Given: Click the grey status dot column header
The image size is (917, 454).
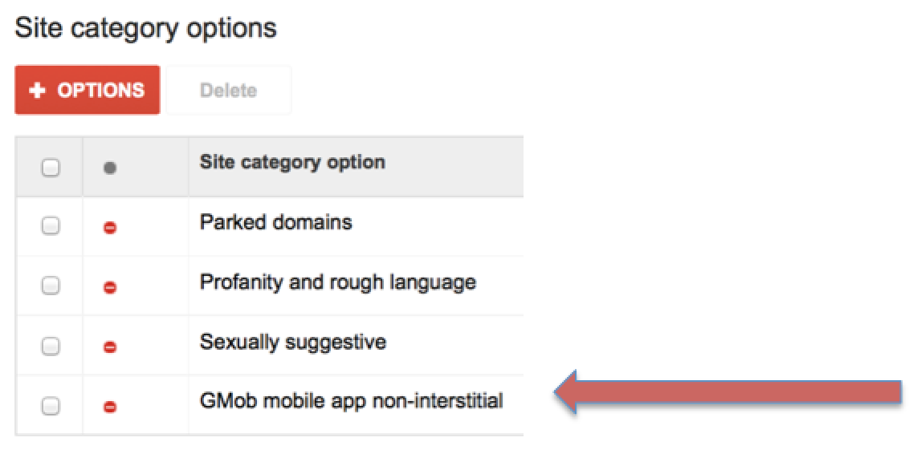Looking at the screenshot, I should click(x=110, y=168).
